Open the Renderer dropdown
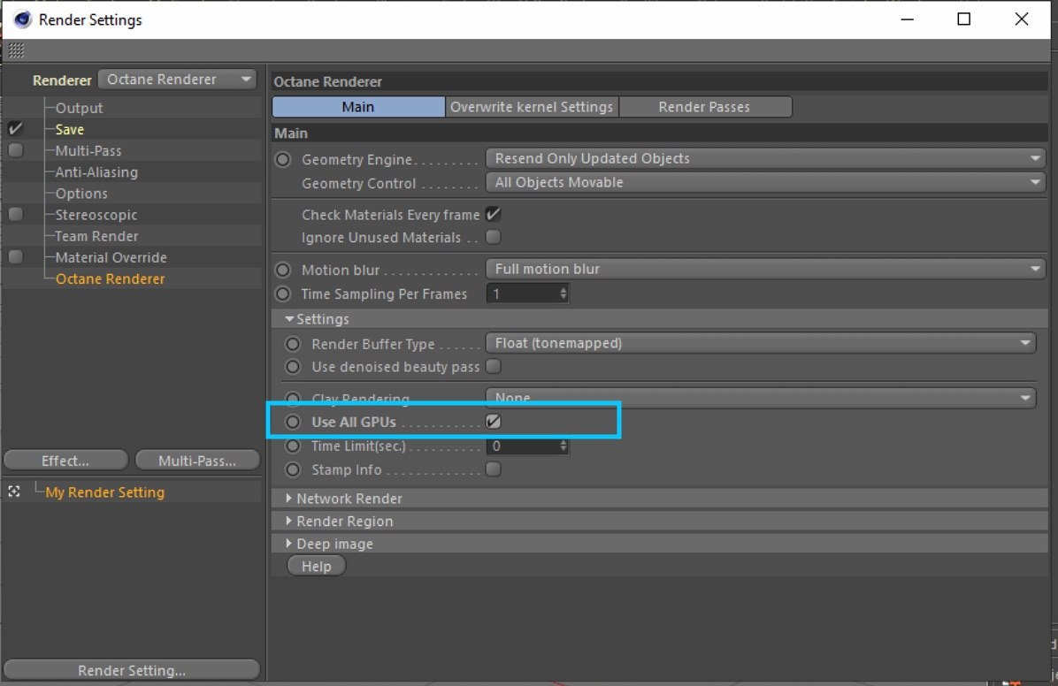This screenshot has width=1058, height=686. pos(178,79)
